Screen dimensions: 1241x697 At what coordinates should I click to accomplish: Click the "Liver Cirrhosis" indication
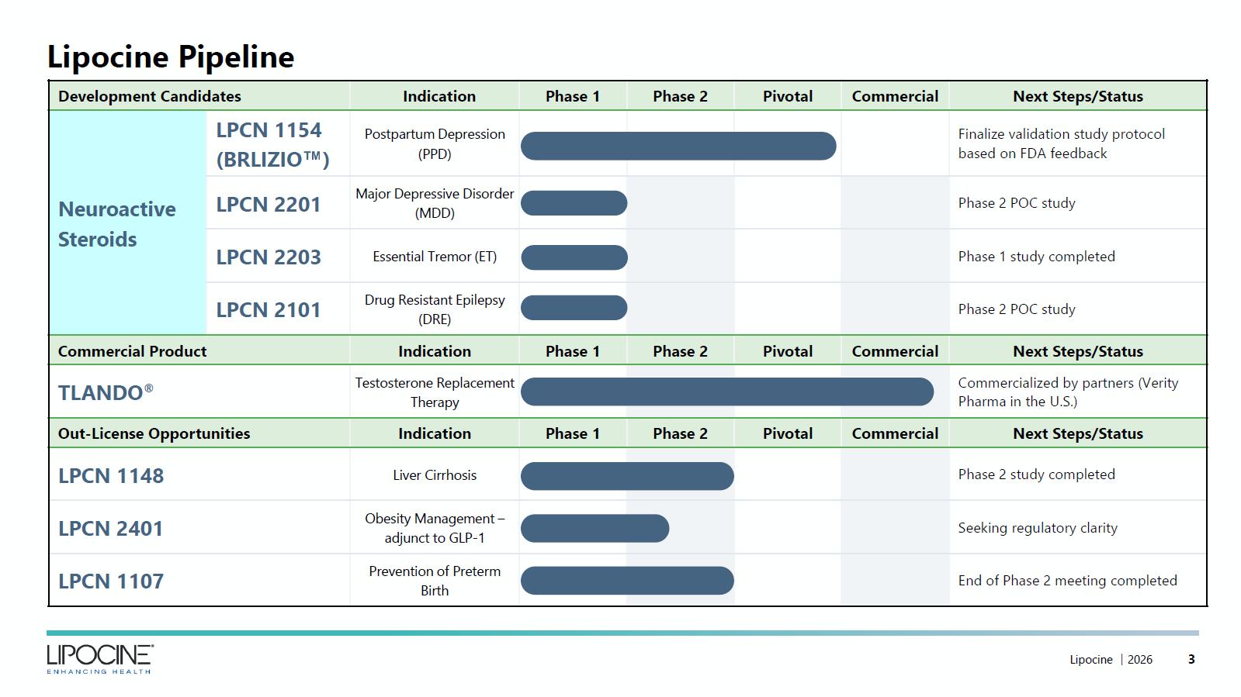pyautogui.click(x=435, y=474)
